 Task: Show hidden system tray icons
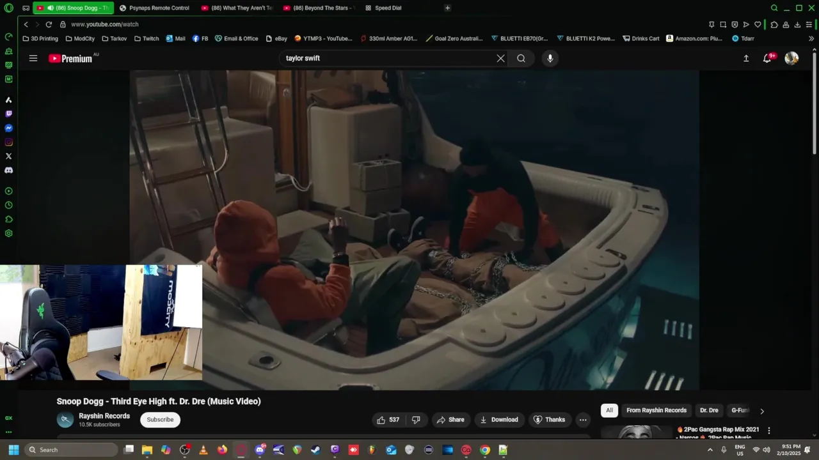tap(710, 450)
